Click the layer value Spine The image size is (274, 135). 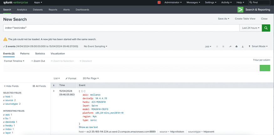(95, 106)
